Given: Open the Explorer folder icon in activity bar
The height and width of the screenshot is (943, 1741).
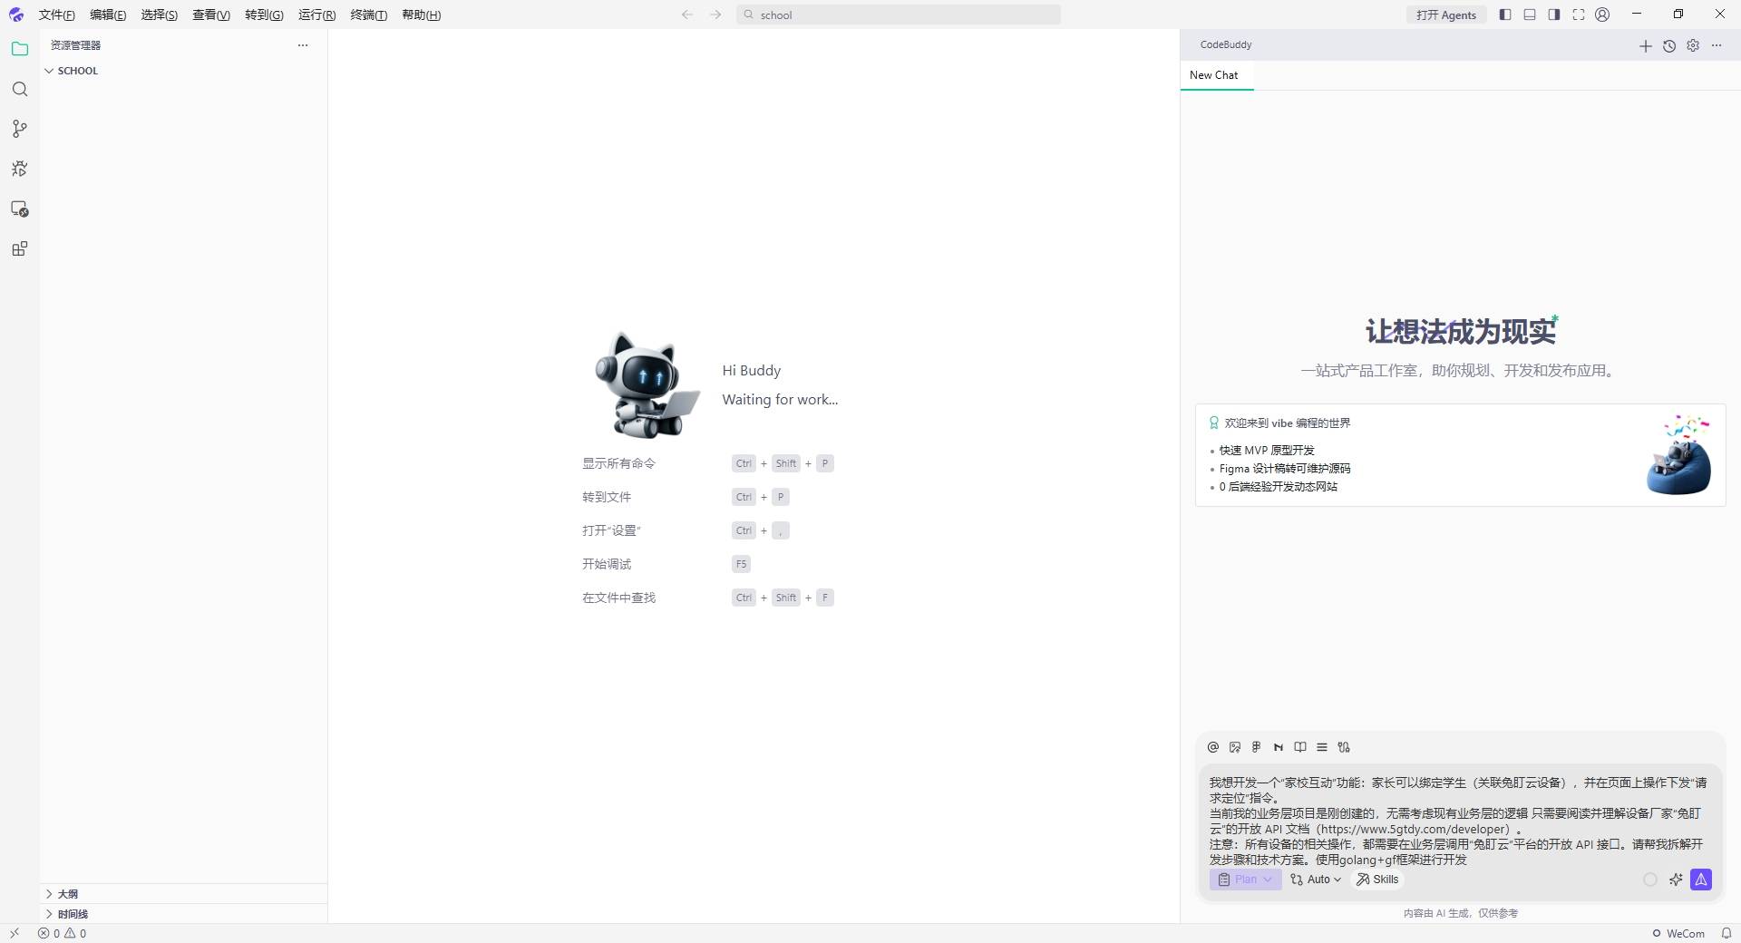Looking at the screenshot, I should (20, 49).
